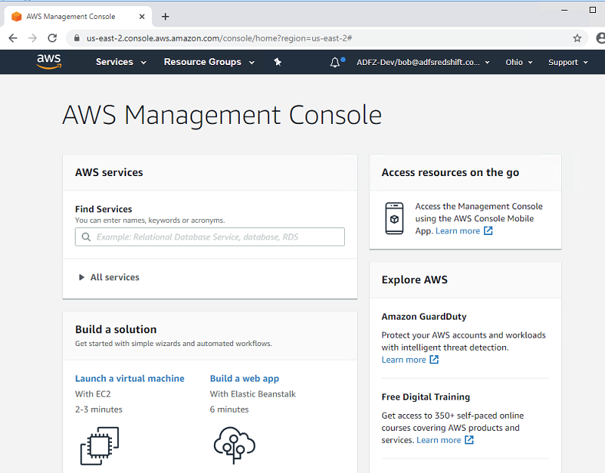Screen dimensions: 605x473
Task: Reload the page with the refresh icon
Action: tap(52, 39)
